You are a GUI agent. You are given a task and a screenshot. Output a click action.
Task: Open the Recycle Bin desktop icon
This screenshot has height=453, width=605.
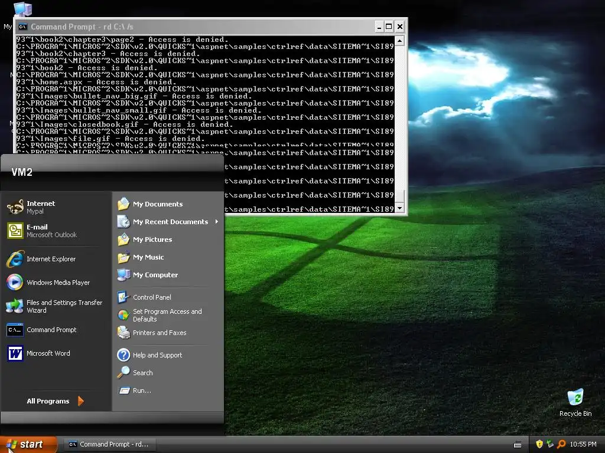[x=575, y=398]
